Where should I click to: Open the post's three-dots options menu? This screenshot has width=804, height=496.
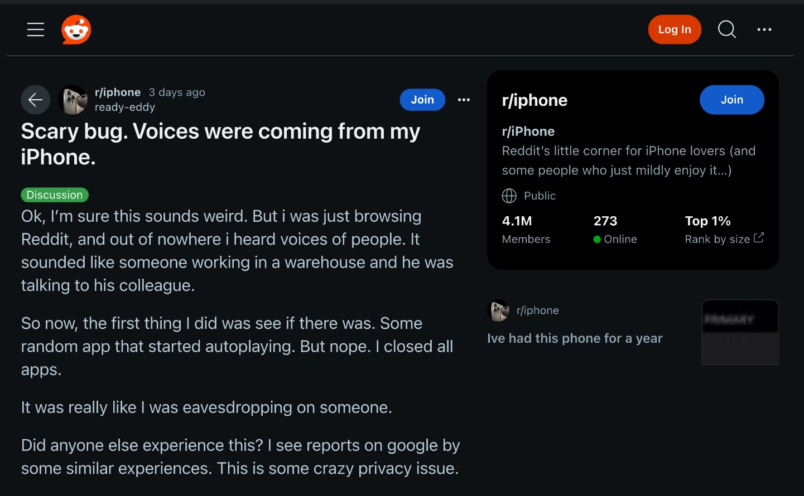coord(464,100)
